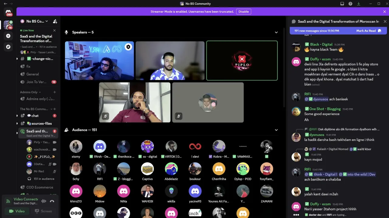Open the Join To Verify channel
Viewport: 389px width, 218px height.
pos(38,82)
